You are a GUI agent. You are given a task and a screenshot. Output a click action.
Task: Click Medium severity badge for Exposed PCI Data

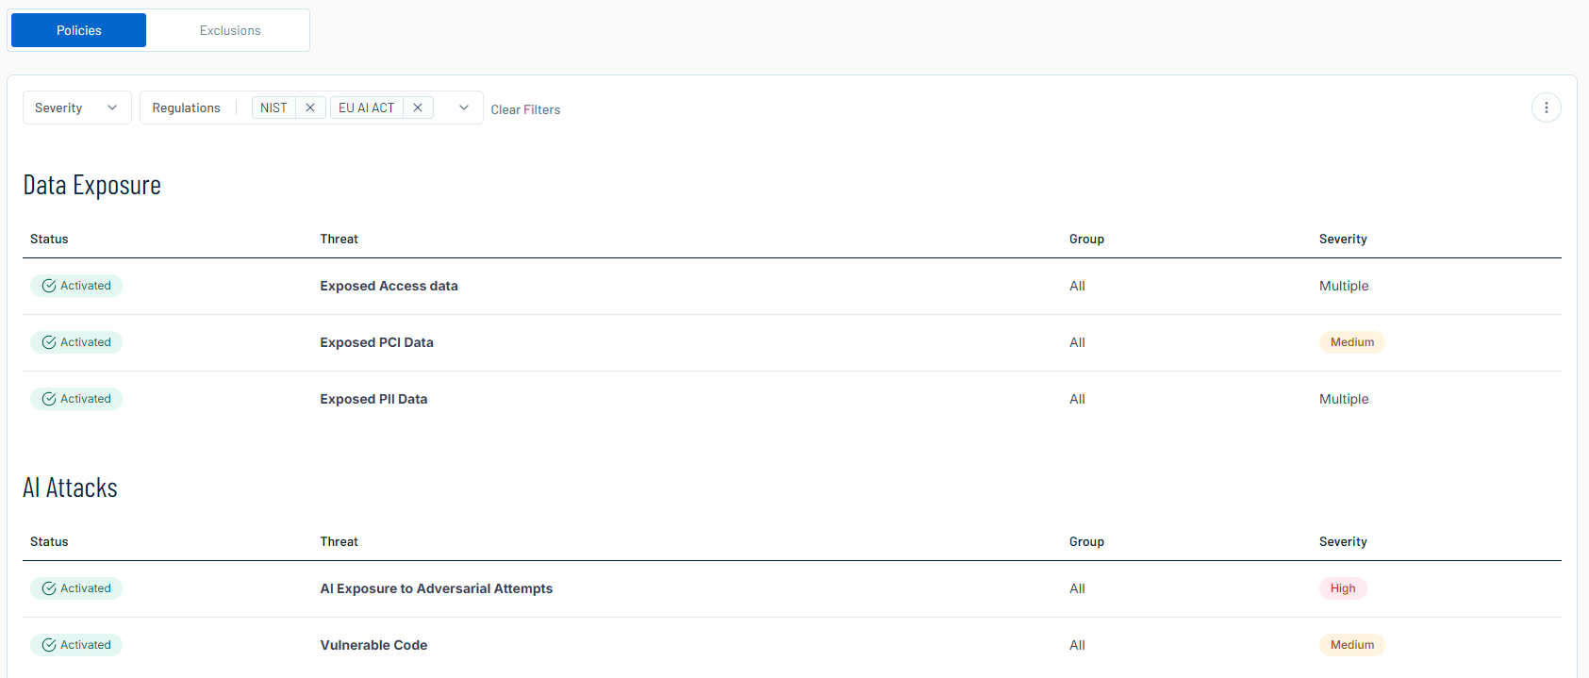click(1351, 342)
